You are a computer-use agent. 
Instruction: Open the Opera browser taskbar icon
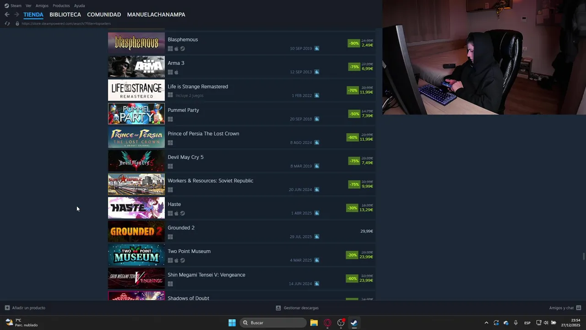(327, 323)
